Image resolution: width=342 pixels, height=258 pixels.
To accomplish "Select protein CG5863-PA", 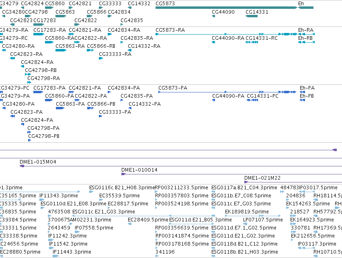I will (60, 108).
